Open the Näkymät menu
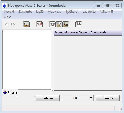124x113 pixels. coord(106,12)
